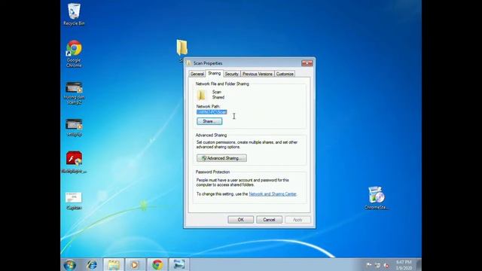
Task: Click the Show desktop strip at the taskbar end
Action: [419, 265]
